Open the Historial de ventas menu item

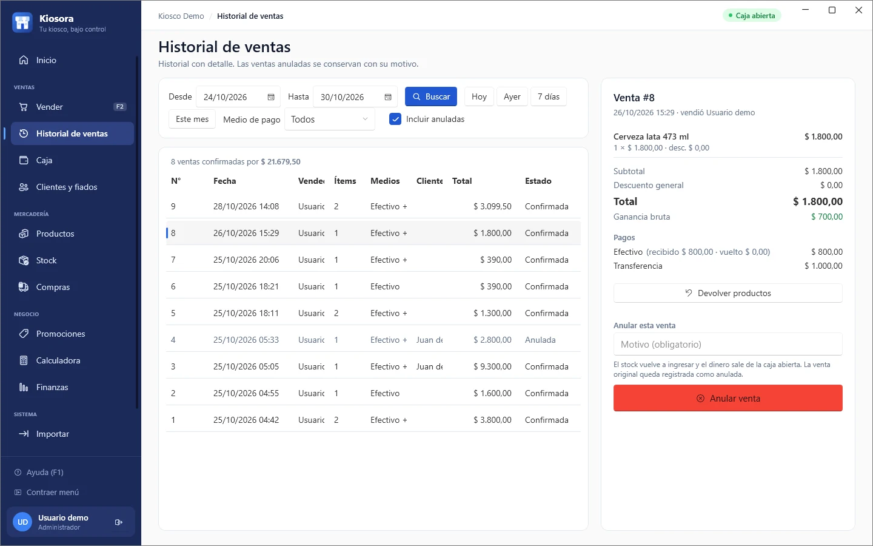72,133
